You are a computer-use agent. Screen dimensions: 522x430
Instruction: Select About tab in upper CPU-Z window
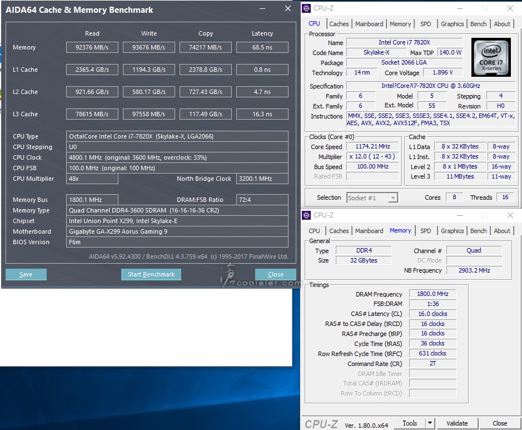pos(502,24)
